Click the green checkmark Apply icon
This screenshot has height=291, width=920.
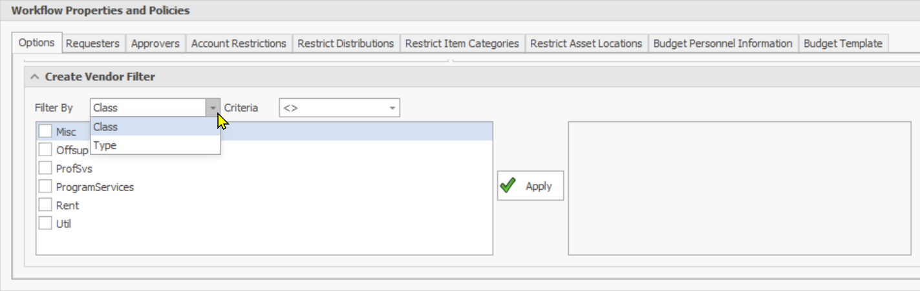(508, 186)
